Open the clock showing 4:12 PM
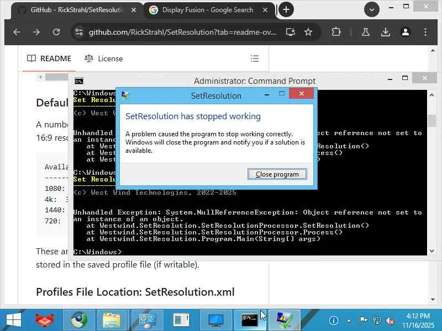This screenshot has width=442, height=331. [418, 321]
